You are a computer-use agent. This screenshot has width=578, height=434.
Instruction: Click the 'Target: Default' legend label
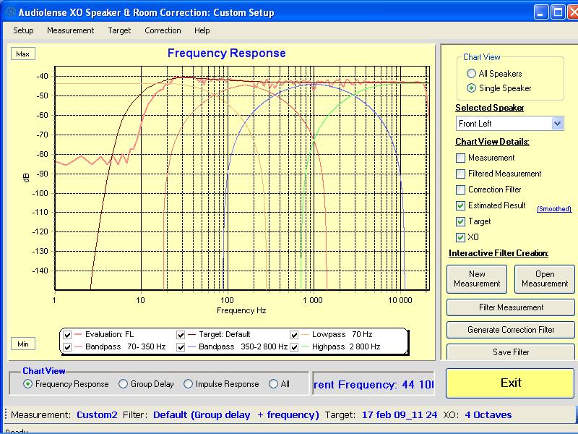[225, 334]
